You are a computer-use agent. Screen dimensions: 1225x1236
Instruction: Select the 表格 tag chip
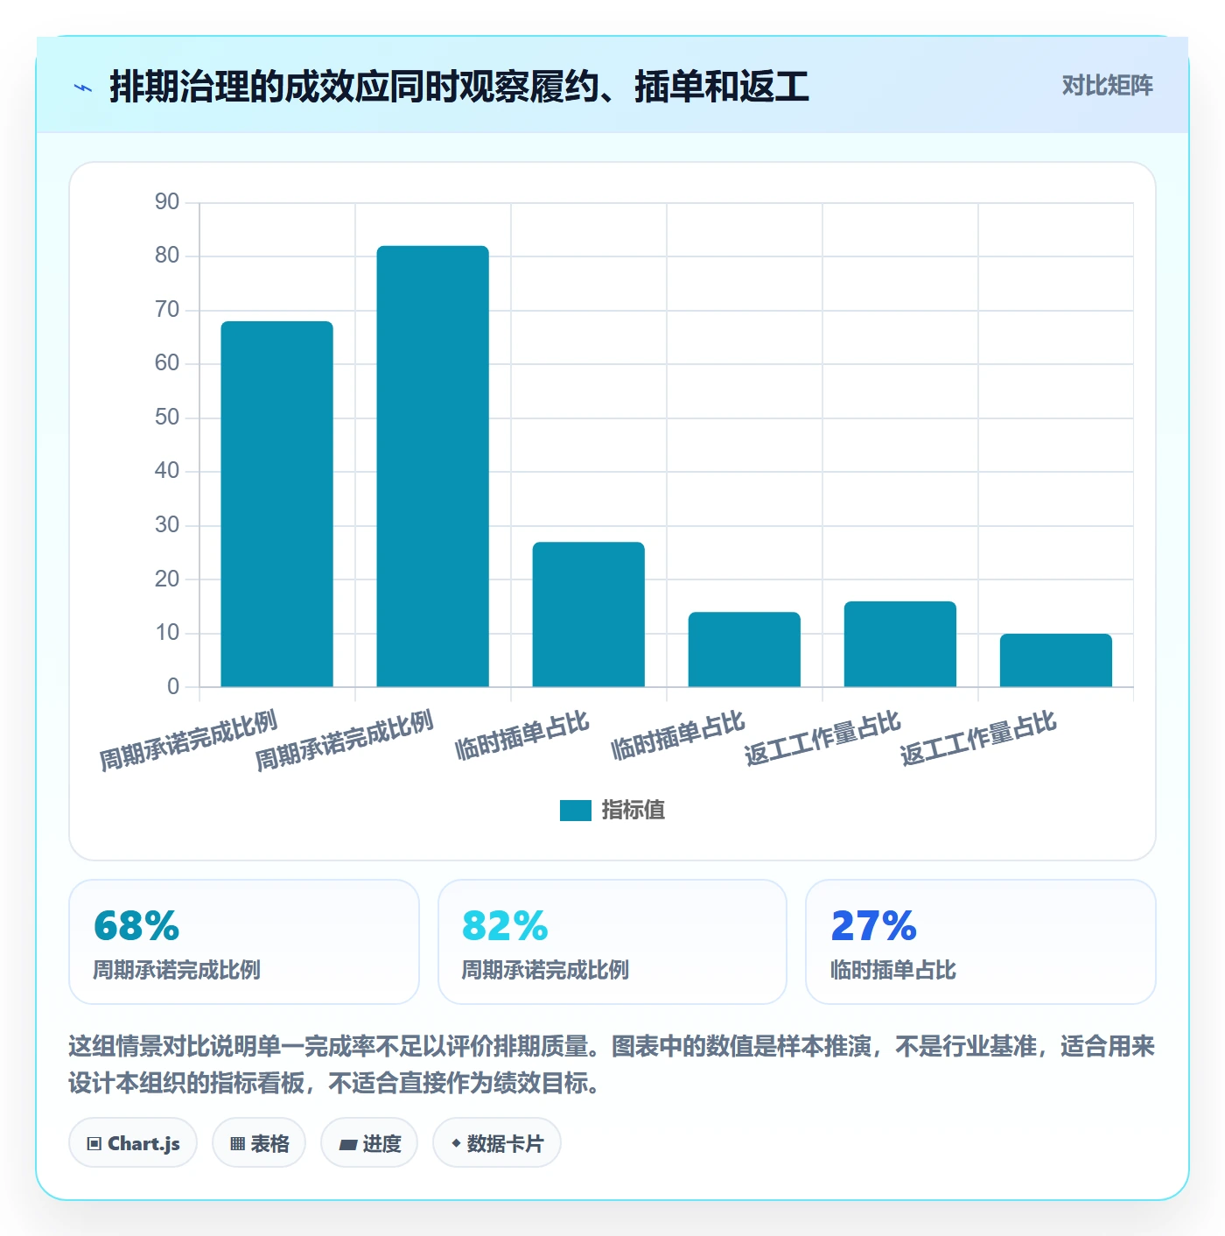point(259,1143)
